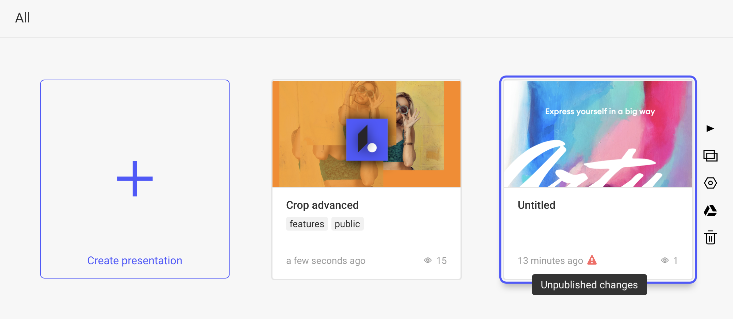Screen dimensions: 733x319
Task: Click the Untitled title text
Action: coord(536,205)
